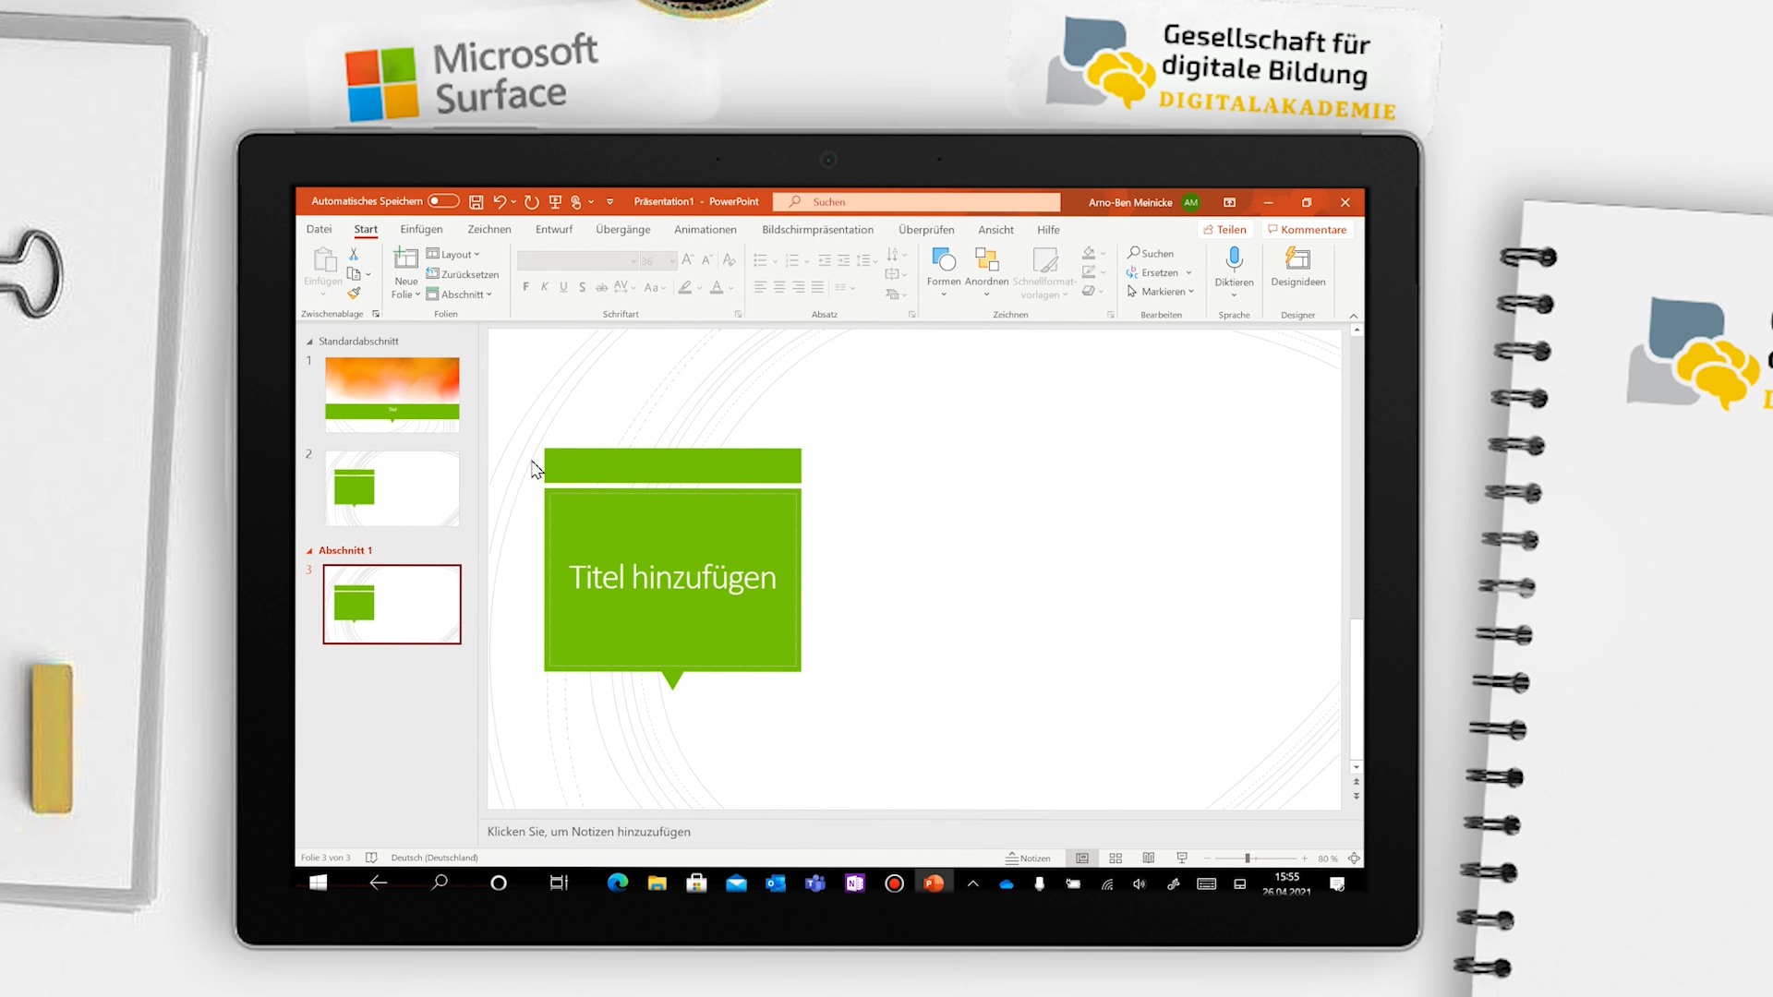This screenshot has height=997, width=1773.
Task: Collapse the ribbon with the chevron
Action: point(1354,316)
